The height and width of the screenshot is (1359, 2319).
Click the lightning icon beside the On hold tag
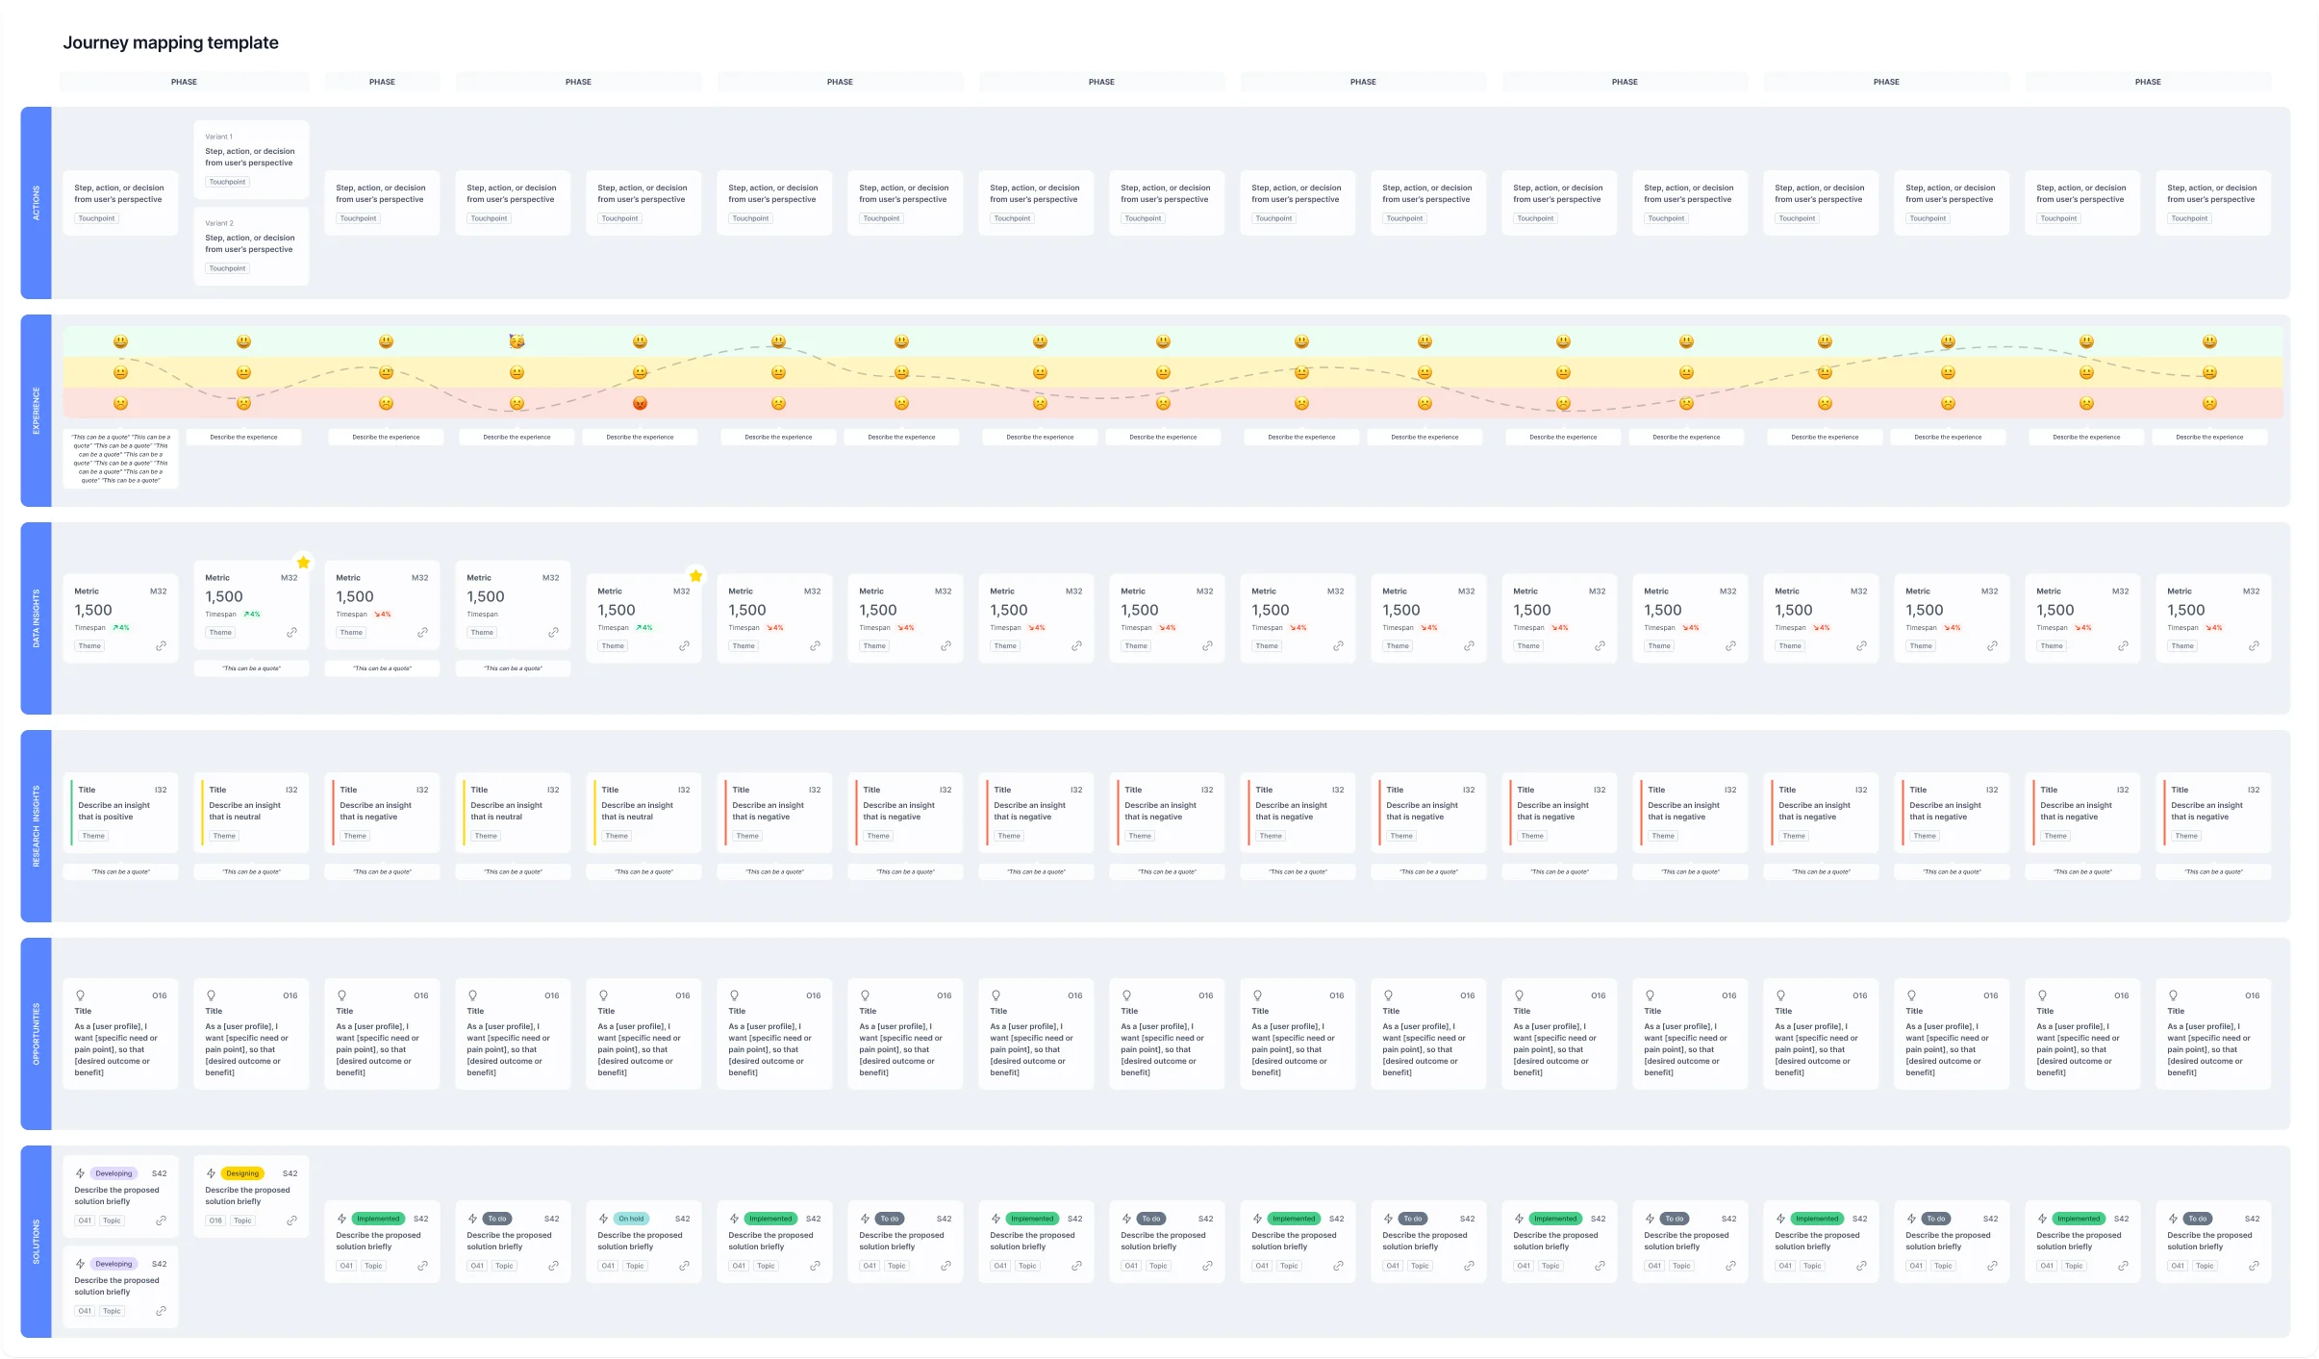point(603,1219)
